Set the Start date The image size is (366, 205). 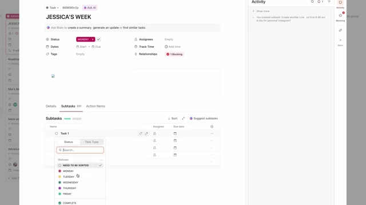click(x=81, y=47)
